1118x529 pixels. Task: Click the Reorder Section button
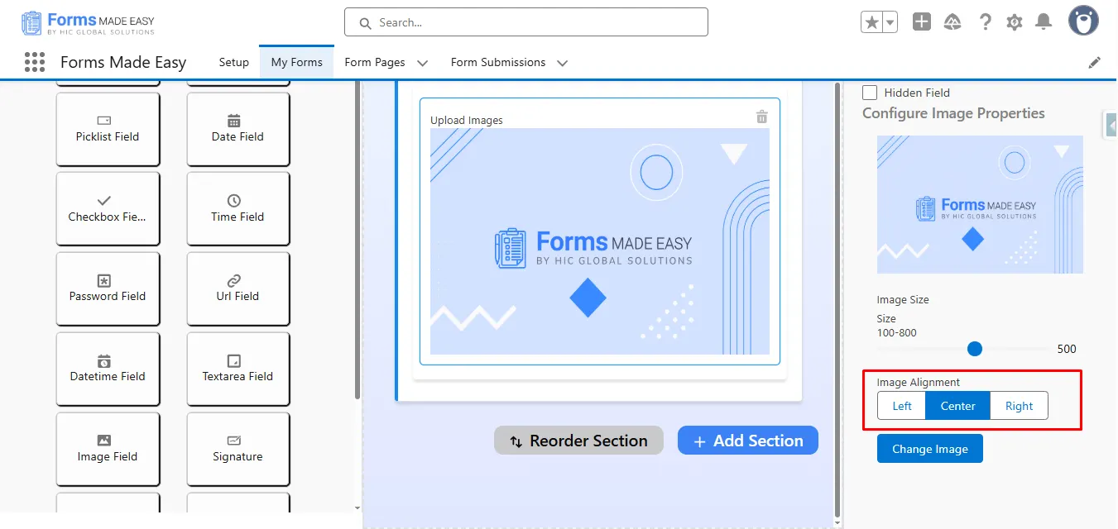click(578, 441)
